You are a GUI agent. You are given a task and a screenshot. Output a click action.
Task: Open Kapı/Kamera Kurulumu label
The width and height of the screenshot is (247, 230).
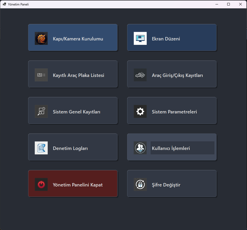78,39
